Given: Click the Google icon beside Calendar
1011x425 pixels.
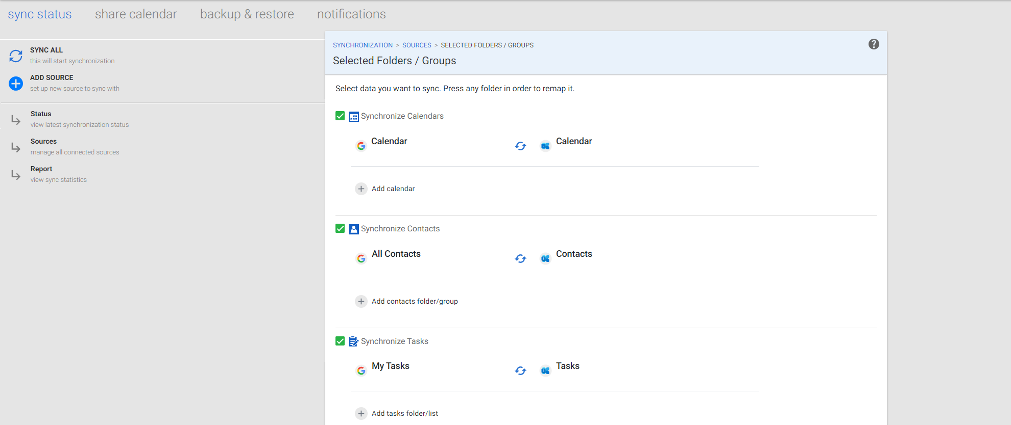Looking at the screenshot, I should pos(361,146).
